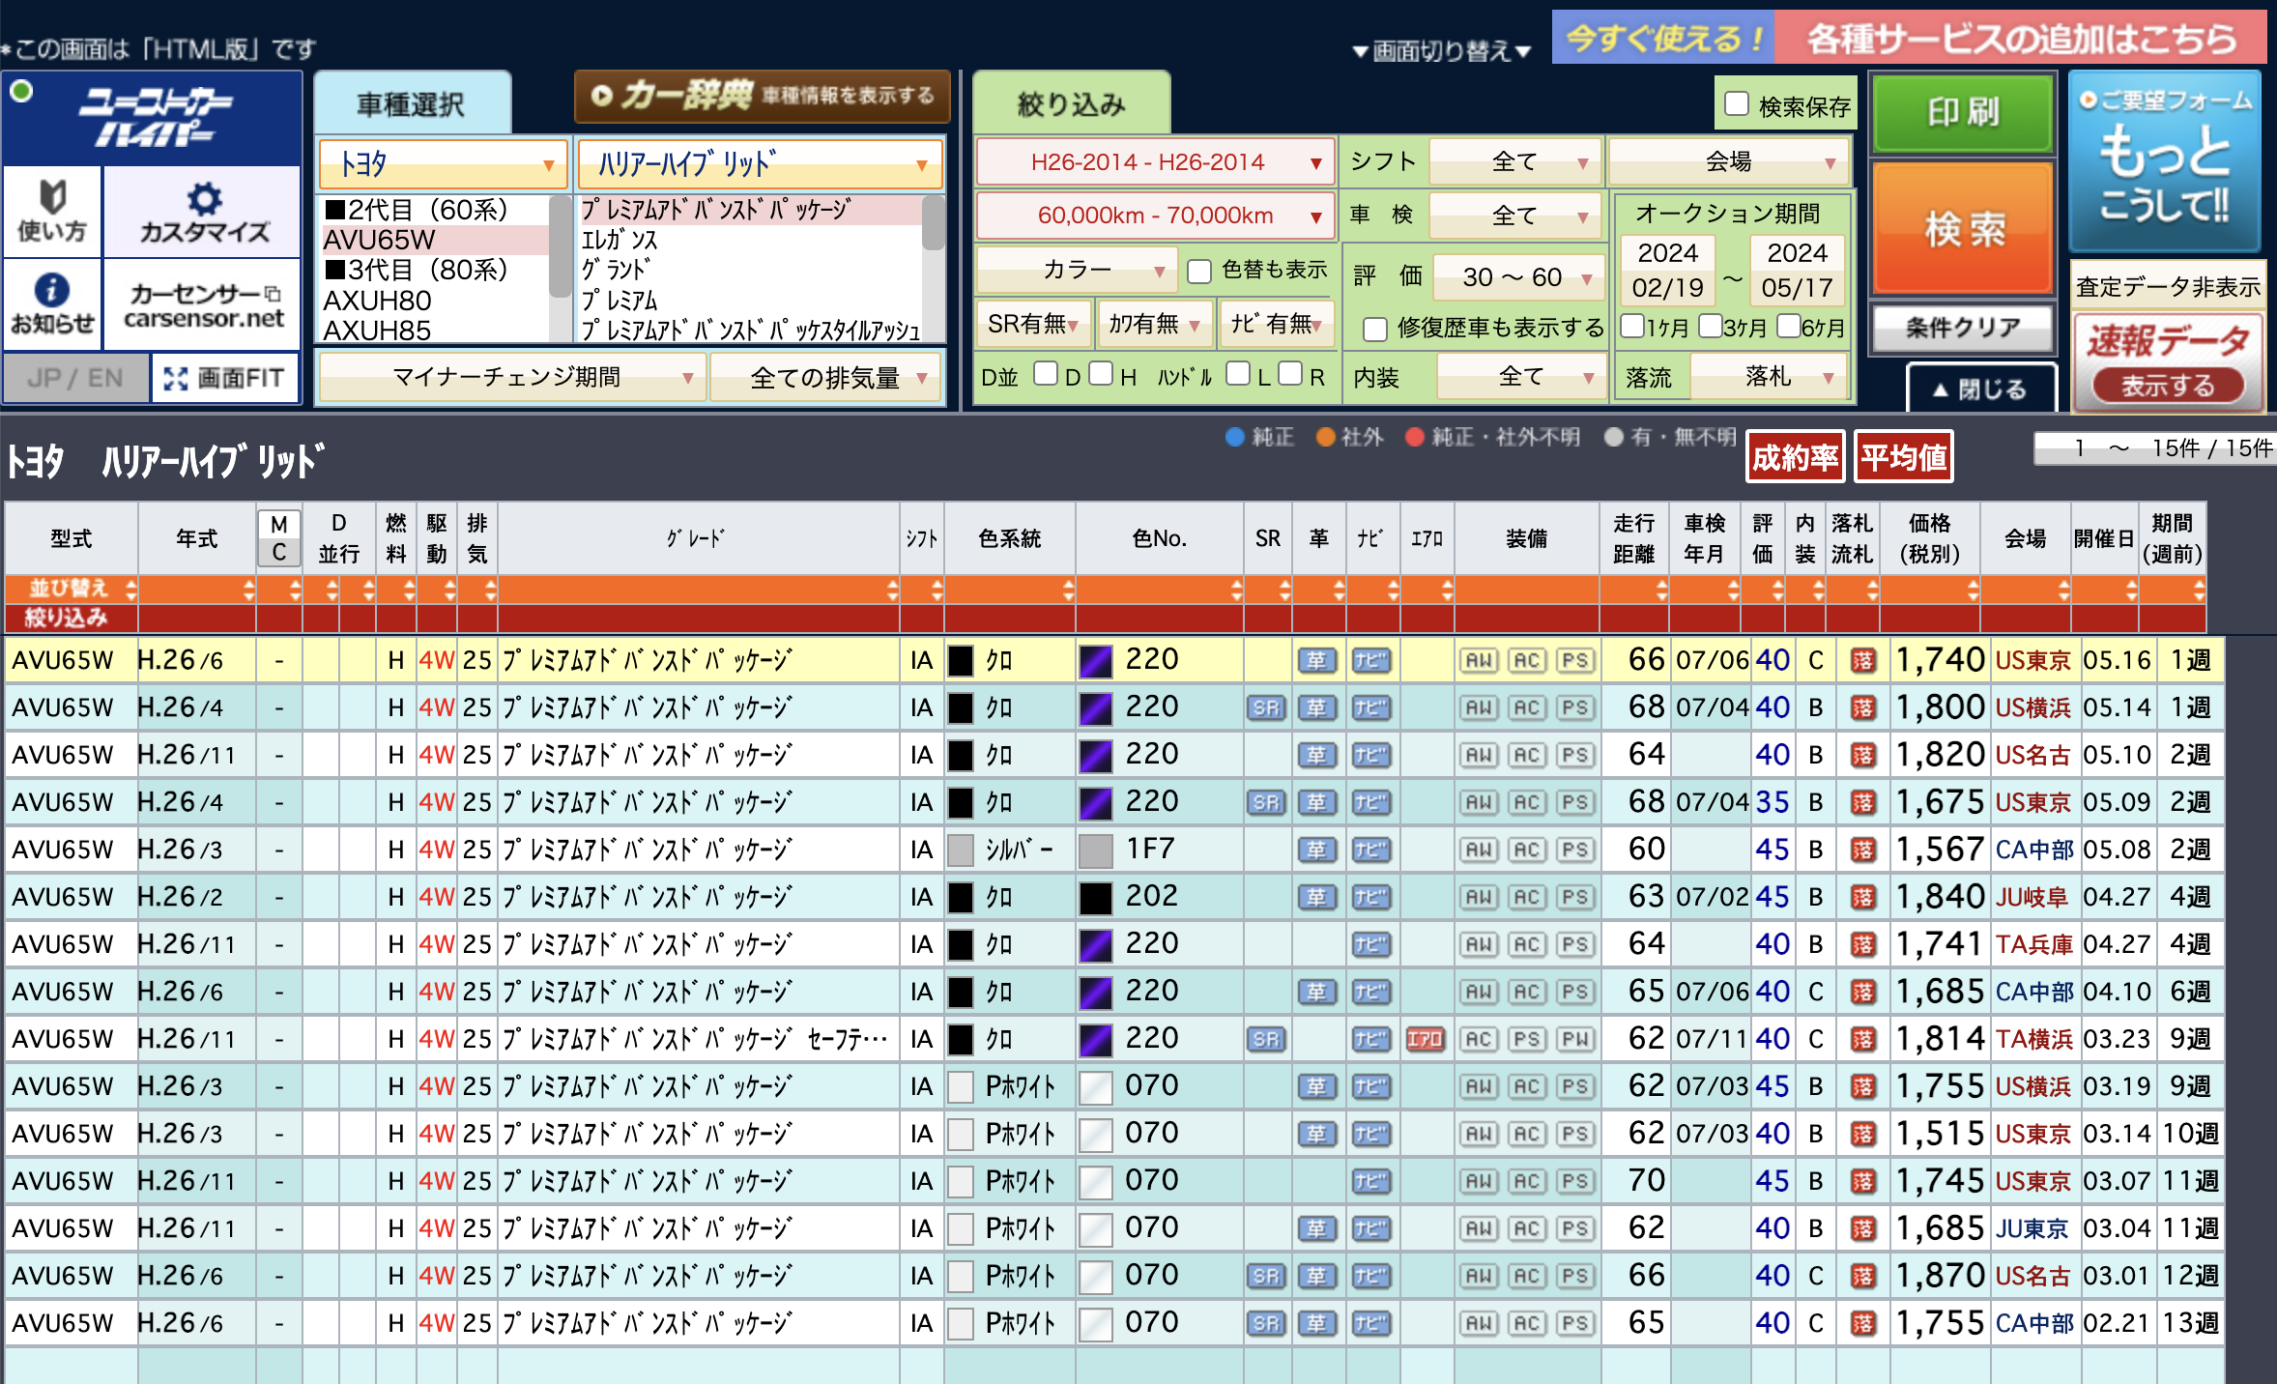Select エレガンス in the grade list

[750, 240]
